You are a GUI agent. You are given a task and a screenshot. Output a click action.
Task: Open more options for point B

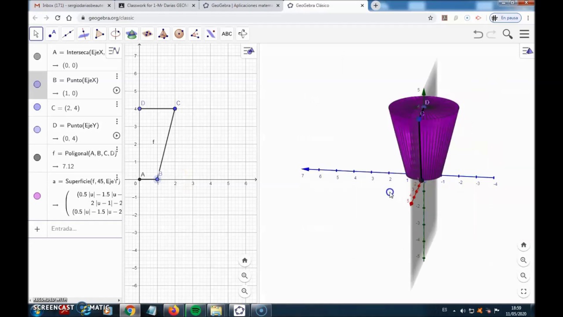pyautogui.click(x=117, y=77)
